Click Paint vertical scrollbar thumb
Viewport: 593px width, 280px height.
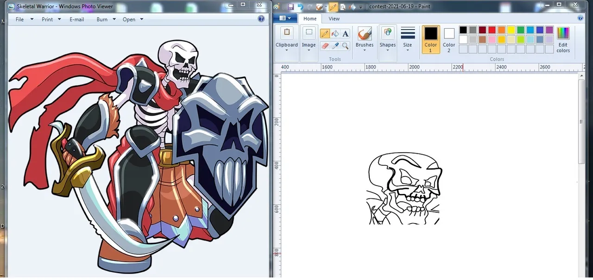coord(582,121)
